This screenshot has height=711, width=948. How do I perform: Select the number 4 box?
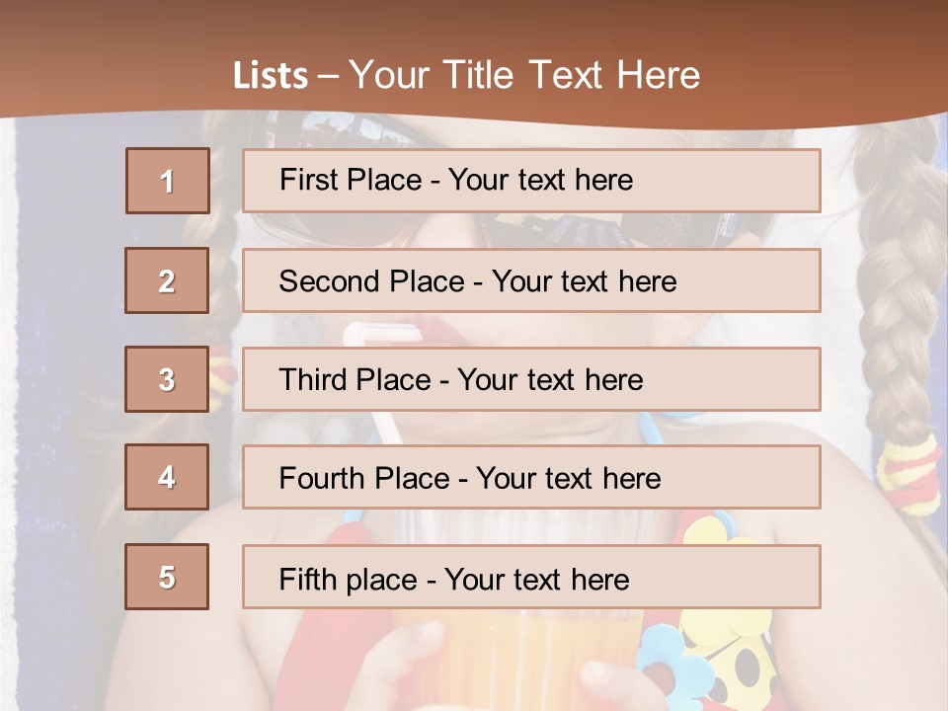click(167, 477)
